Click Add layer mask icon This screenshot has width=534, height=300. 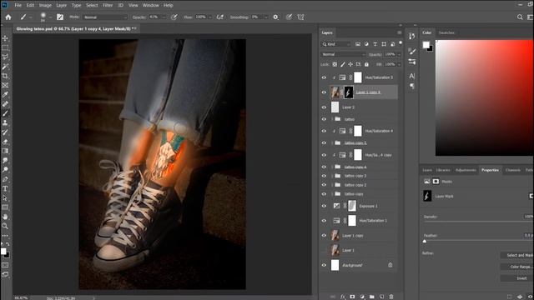pyautogui.click(x=352, y=297)
